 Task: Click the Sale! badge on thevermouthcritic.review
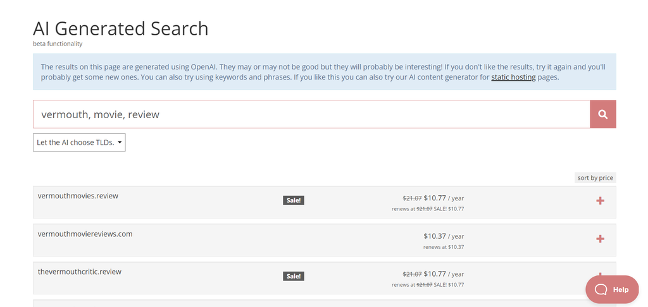(x=293, y=276)
